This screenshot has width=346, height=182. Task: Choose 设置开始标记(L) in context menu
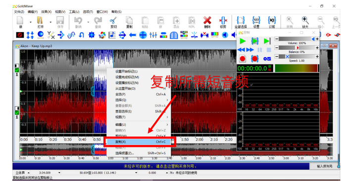point(139,72)
